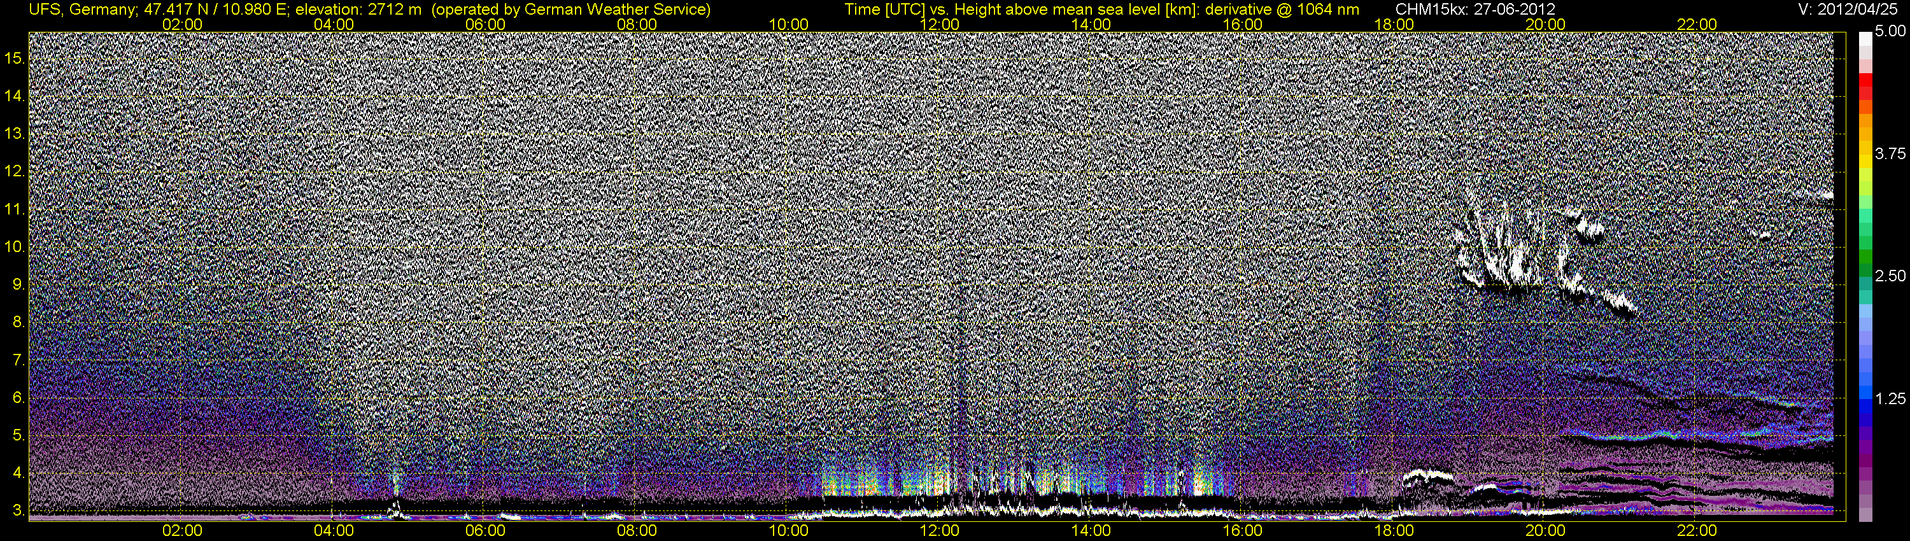
Task: Click the station title 'UFS, Germany; 47.417 N / 10.980 E'
Action: click(159, 9)
